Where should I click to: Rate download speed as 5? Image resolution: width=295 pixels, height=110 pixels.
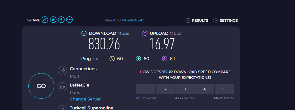coord(224,89)
